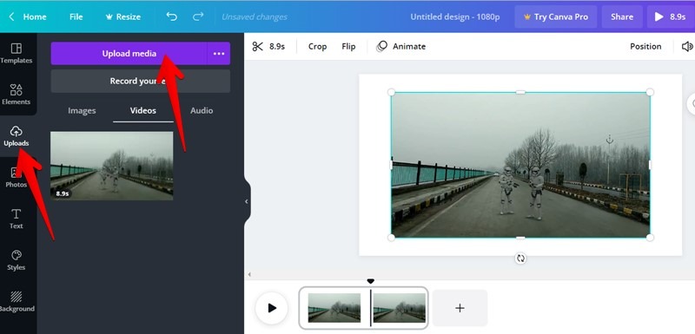Switch to the Videos tab

(142, 110)
